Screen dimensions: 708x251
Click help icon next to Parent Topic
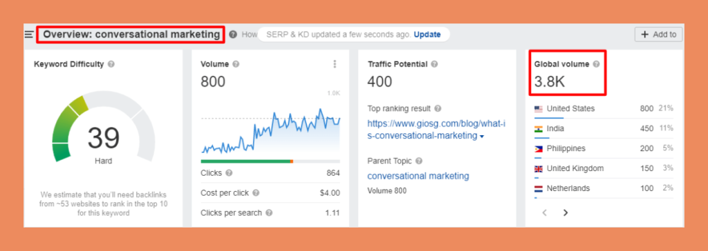tap(419, 161)
